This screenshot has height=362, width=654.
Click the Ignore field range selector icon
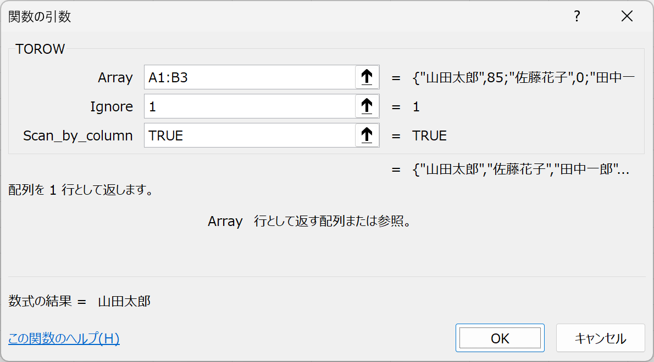pyautogui.click(x=367, y=106)
